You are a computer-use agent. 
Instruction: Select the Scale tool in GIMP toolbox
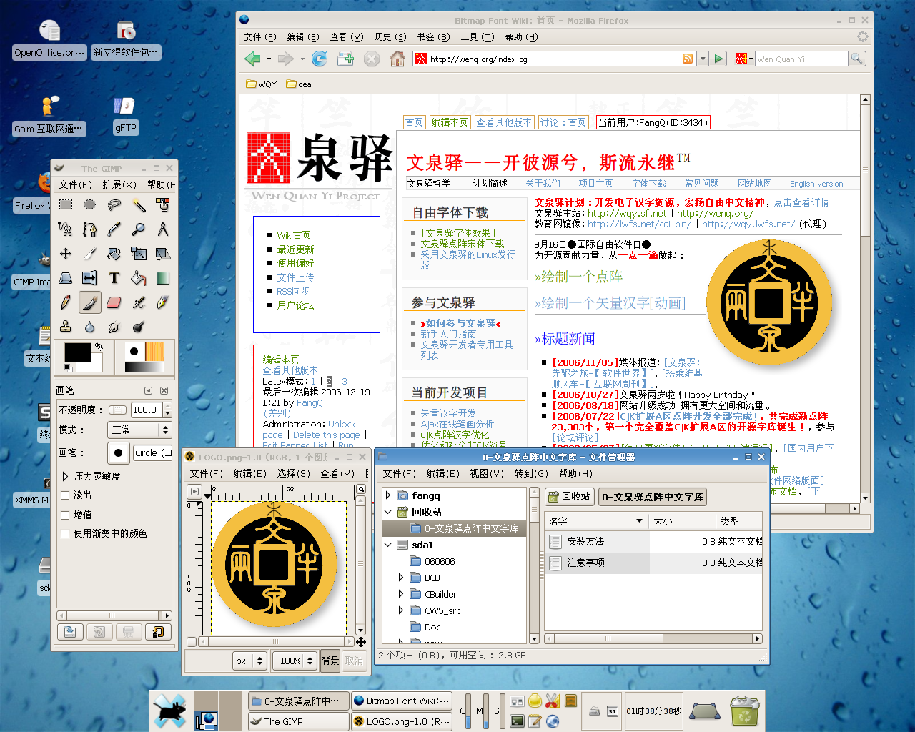pyautogui.click(x=139, y=254)
